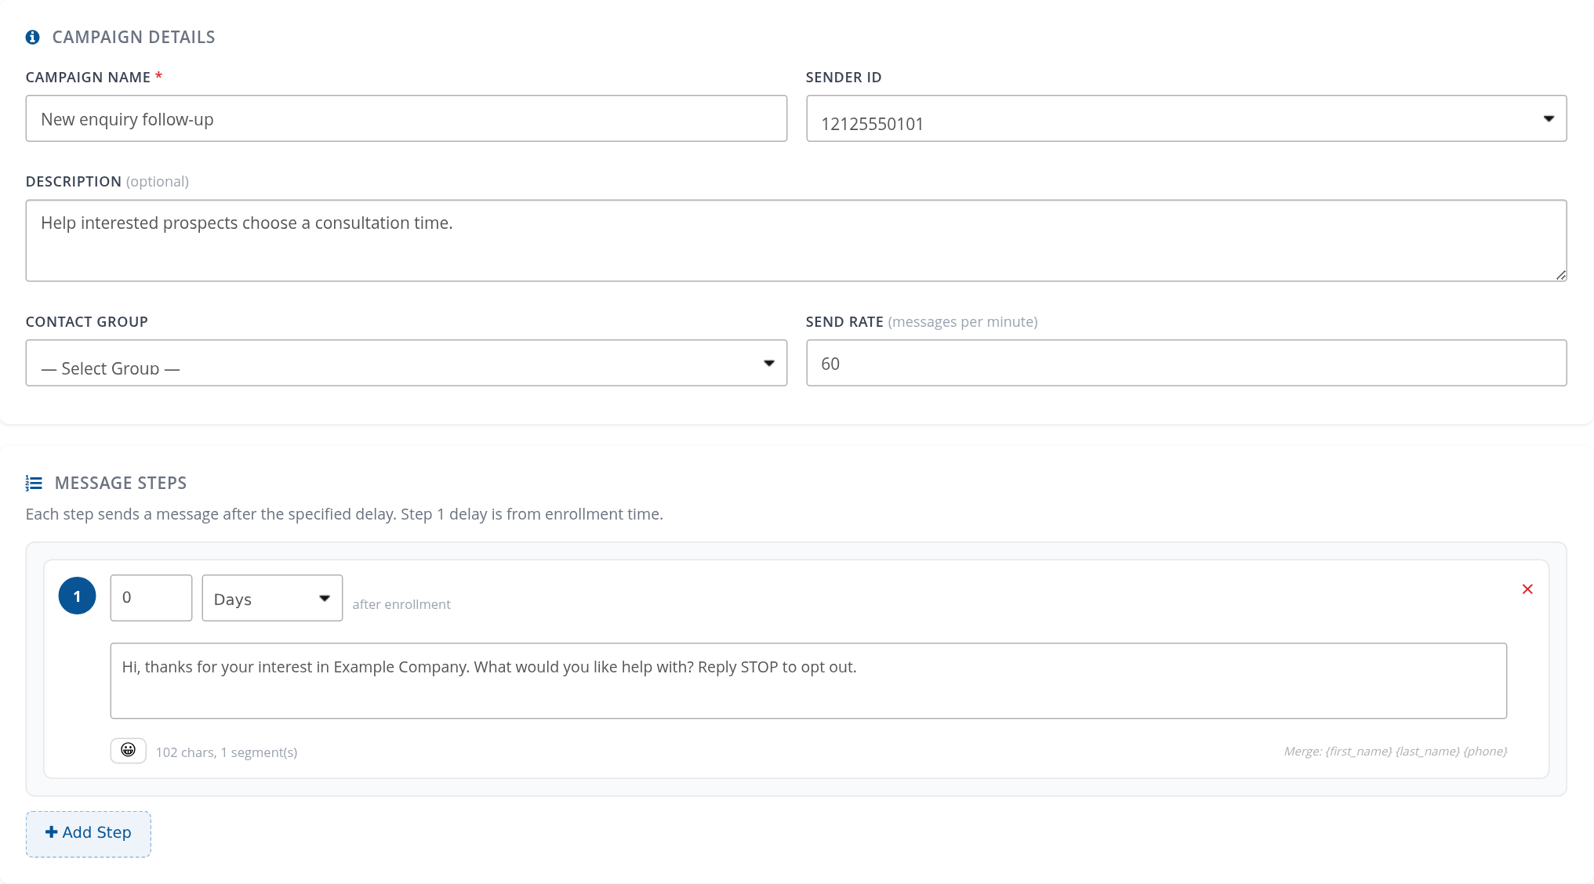Viewport: 1594px width, 884px height.
Task: Click the '102 chars, 1 segment(s)' counter
Action: tap(227, 752)
